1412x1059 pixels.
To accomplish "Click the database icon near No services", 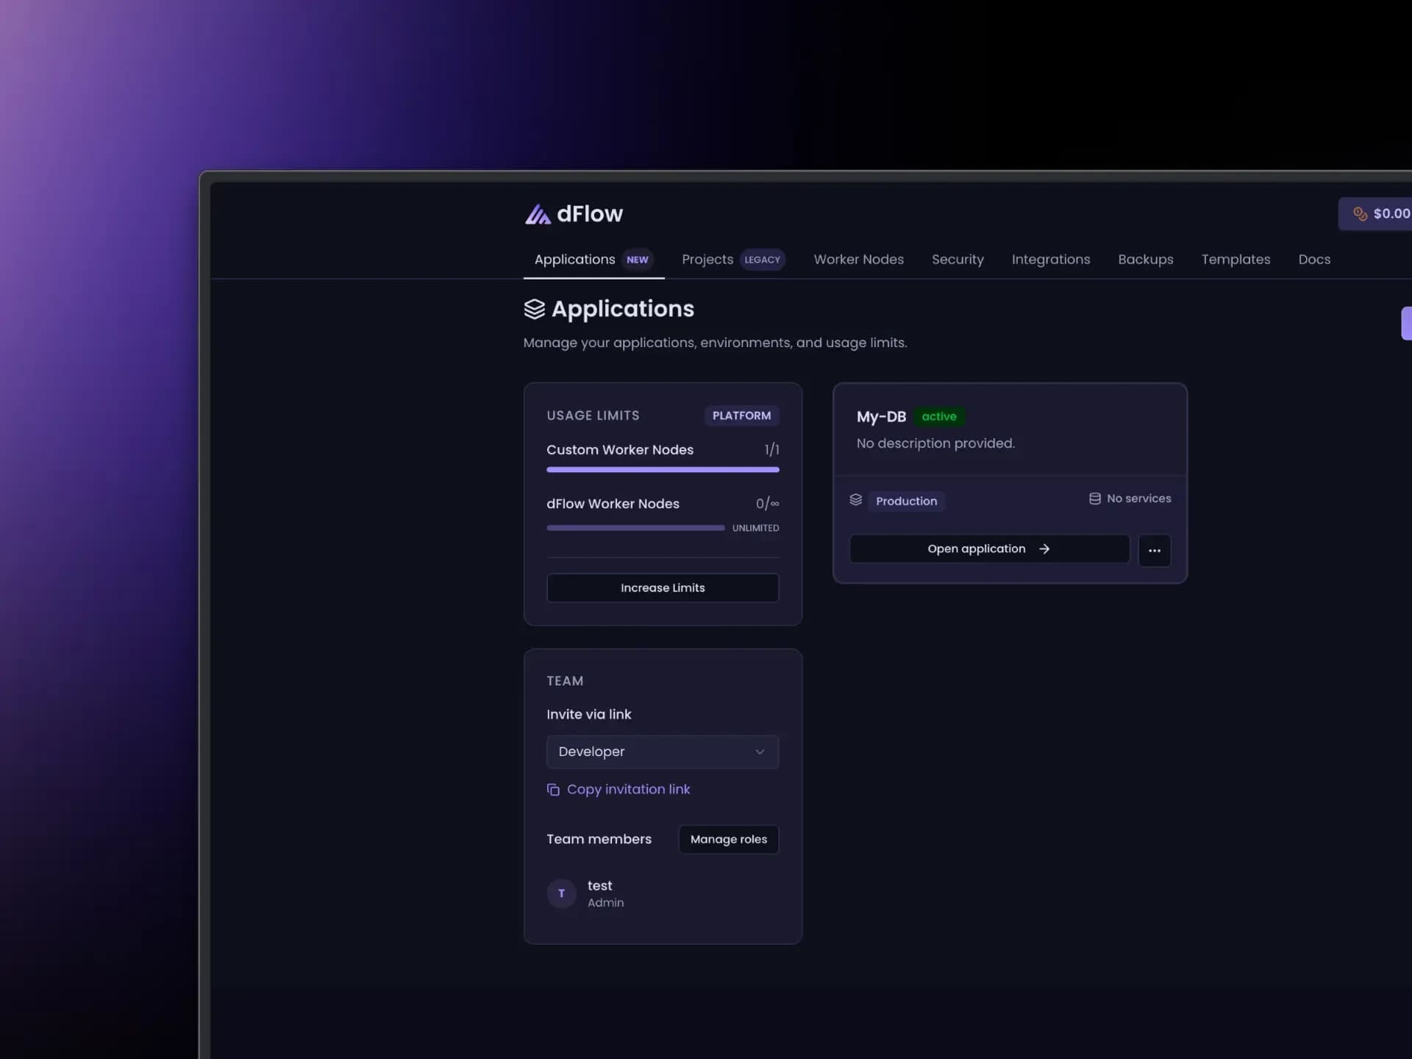I will 1094,499.
